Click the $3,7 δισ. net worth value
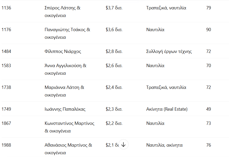Image resolution: width=229 pixels, height=157 pixels. pos(114,8)
